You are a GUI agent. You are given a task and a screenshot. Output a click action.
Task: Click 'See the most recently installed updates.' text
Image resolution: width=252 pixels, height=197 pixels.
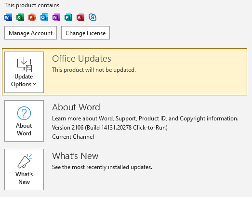[x=102, y=167]
